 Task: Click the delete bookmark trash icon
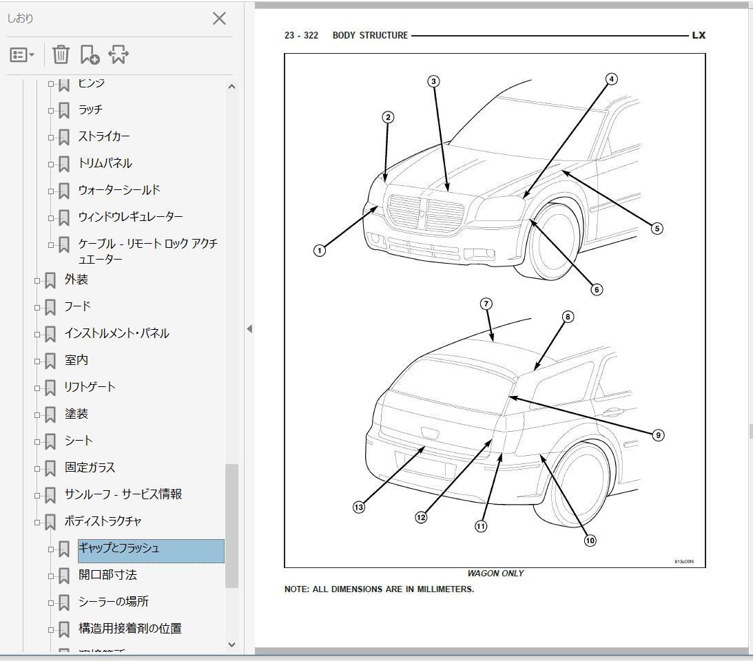(x=61, y=54)
